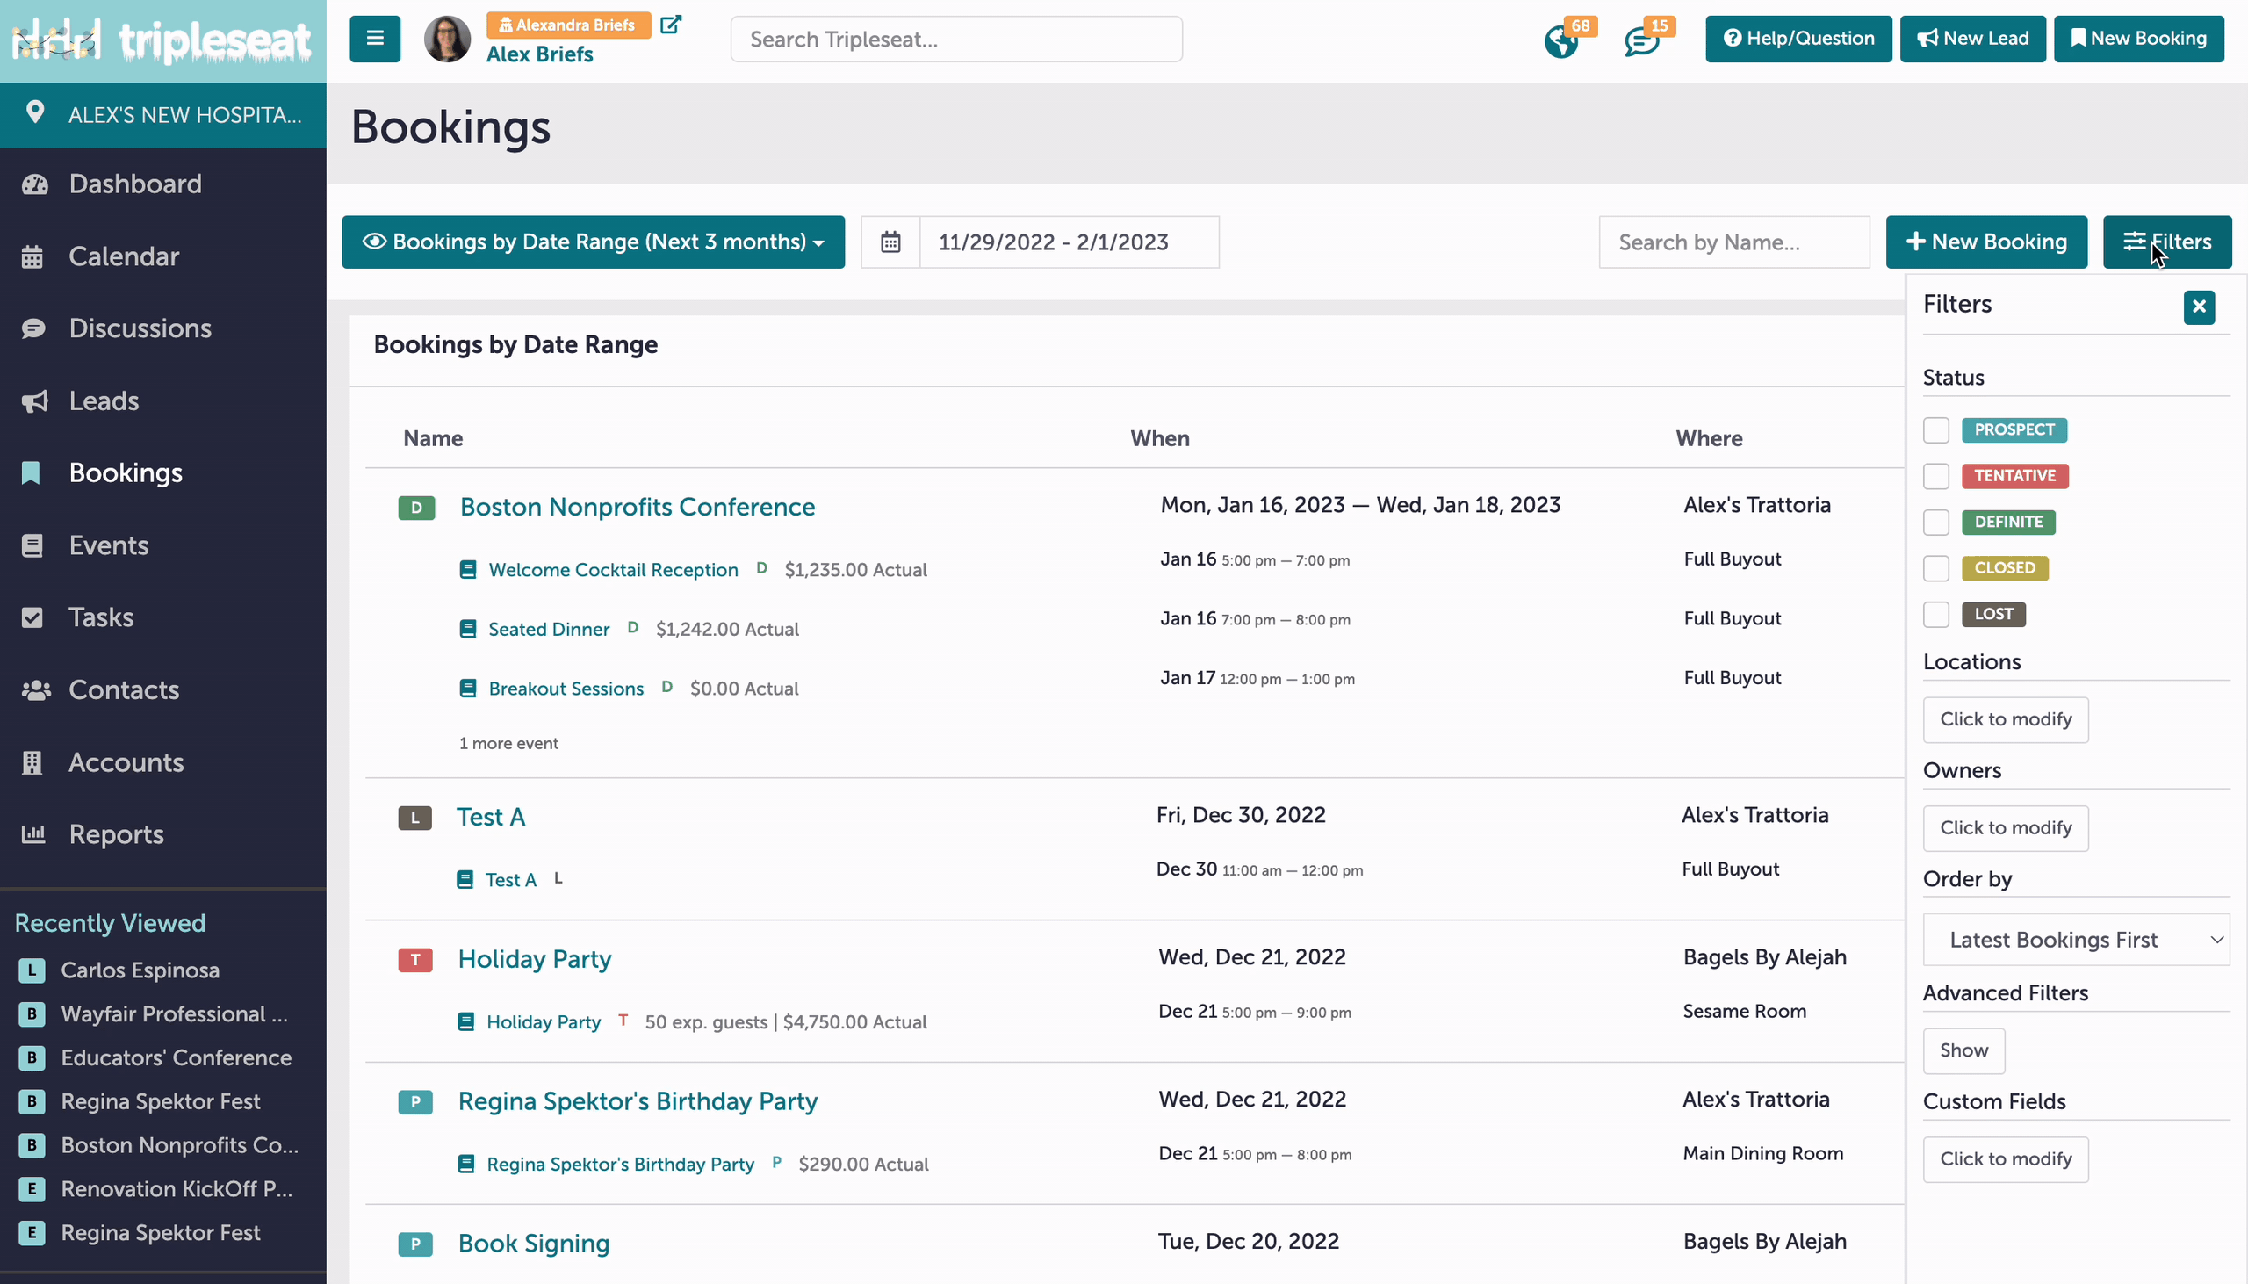Click the Alex Briefs user name link
This screenshot has height=1284, width=2248.
[x=539, y=54]
